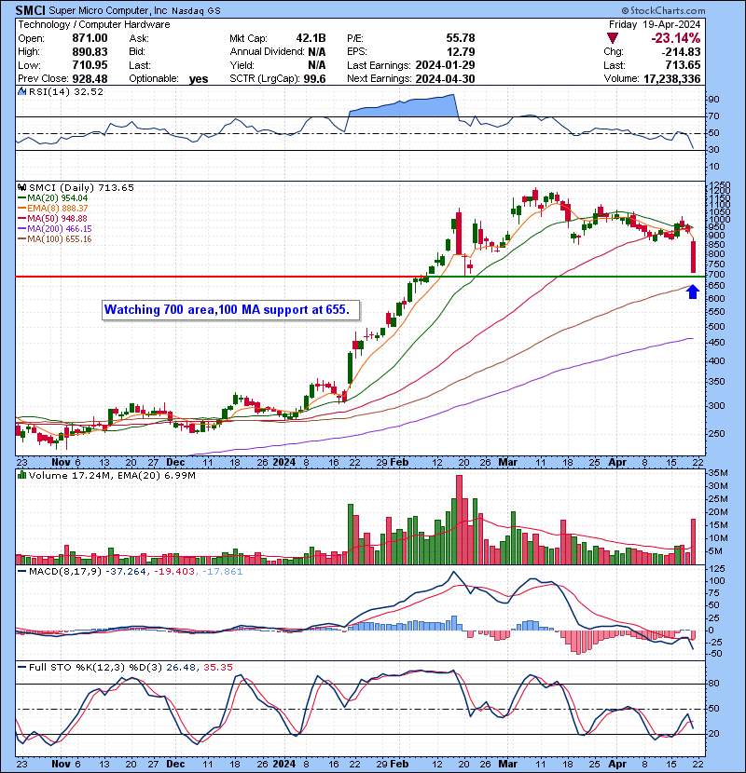Select the EPS value 12.79

460,51
